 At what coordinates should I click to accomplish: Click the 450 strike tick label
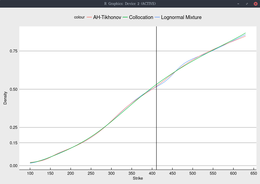pos(172,173)
